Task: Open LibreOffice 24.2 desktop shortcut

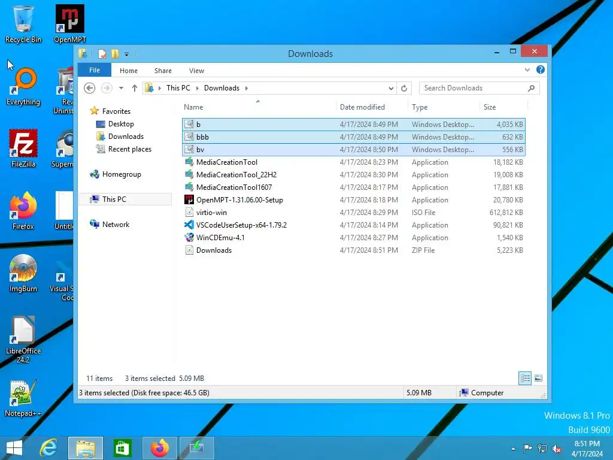Action: [x=23, y=340]
